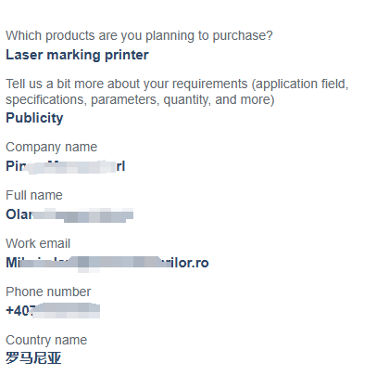Select the Chinese country name value '罗马尼亚'

click(x=33, y=358)
